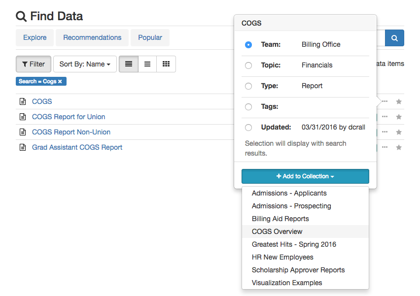Select the Tags radio button
The image size is (420, 296).
pos(248,107)
